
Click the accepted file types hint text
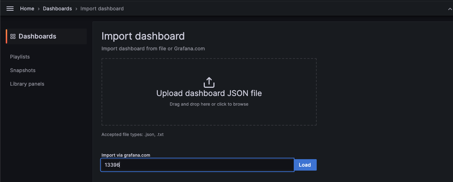coord(132,135)
